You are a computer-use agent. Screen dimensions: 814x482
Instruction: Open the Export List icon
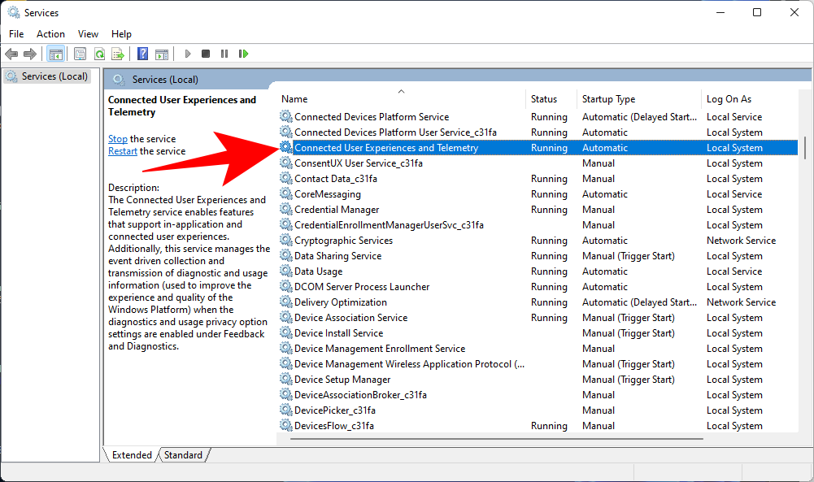118,54
